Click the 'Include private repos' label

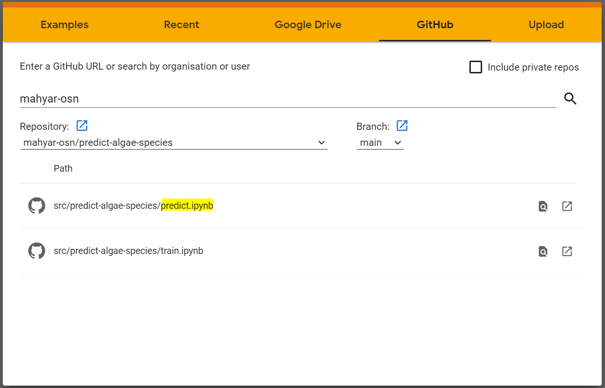click(x=533, y=67)
